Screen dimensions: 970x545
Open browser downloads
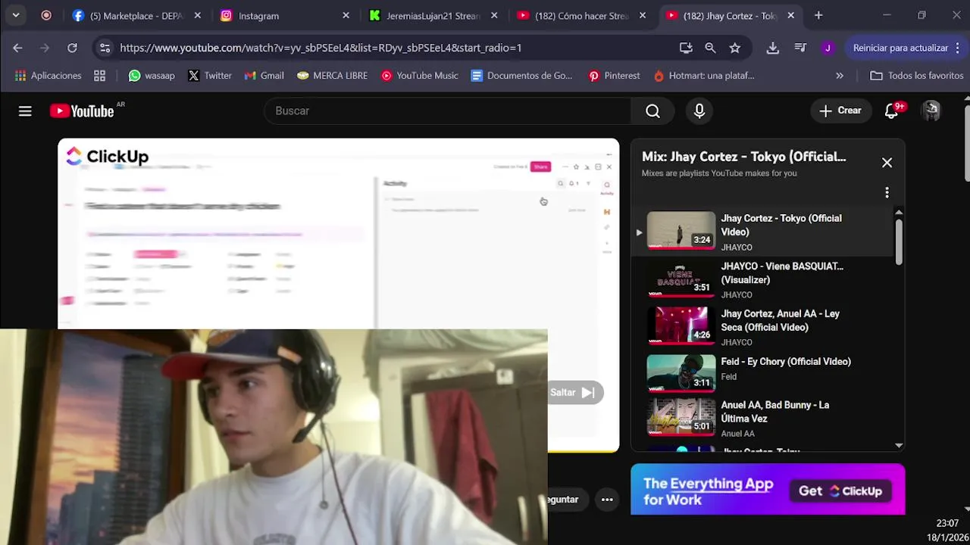pos(773,48)
